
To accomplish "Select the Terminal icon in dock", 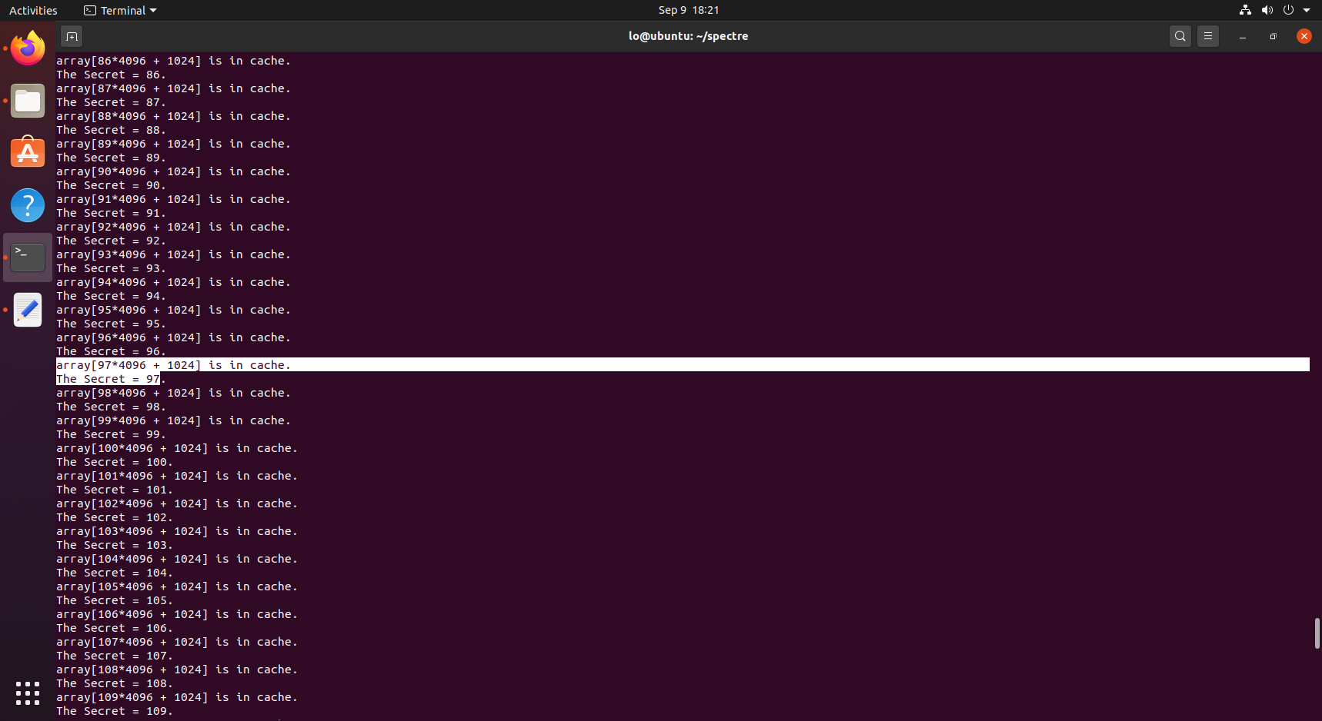I will point(28,257).
